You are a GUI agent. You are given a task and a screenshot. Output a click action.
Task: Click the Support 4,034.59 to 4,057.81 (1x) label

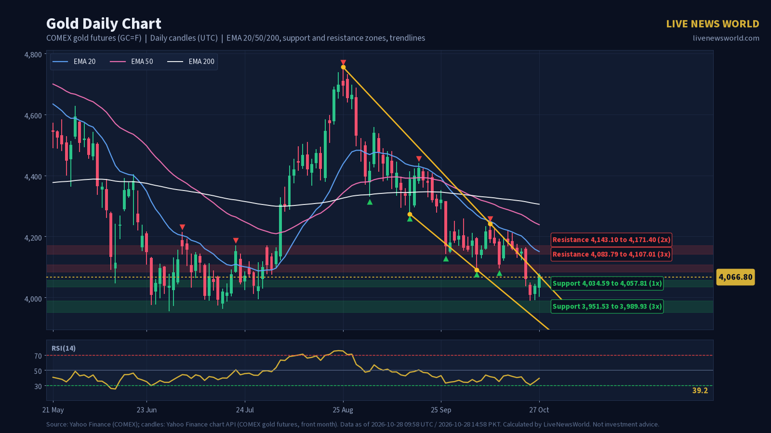pos(607,283)
